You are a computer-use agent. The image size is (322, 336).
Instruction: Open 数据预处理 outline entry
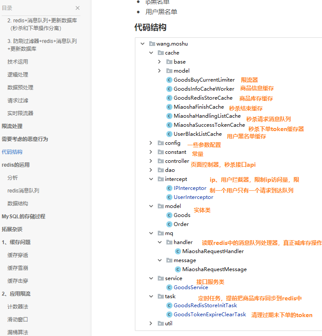20,87
